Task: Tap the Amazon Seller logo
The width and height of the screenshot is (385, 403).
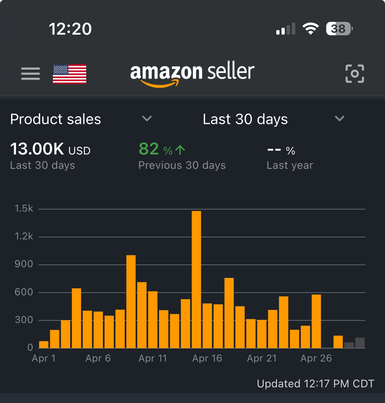Action: [192, 74]
